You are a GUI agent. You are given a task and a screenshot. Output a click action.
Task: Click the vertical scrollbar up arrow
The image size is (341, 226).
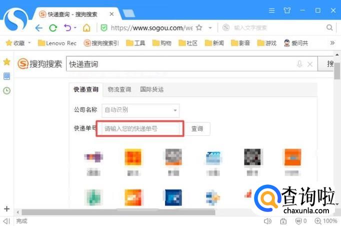click(337, 54)
